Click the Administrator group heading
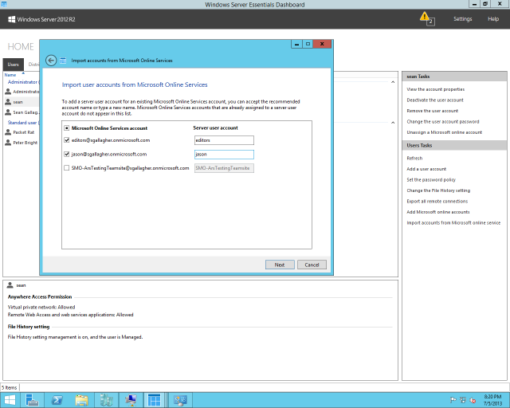This screenshot has height=408, width=510. tap(23, 82)
